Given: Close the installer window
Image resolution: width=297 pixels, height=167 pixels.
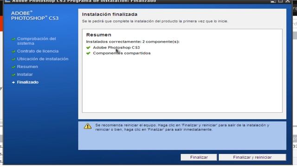Looking at the screenshot, I should [288, 1].
